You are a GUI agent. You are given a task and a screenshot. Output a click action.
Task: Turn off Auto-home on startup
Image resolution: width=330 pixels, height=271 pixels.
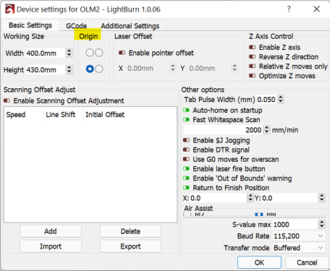pyautogui.click(x=186, y=111)
